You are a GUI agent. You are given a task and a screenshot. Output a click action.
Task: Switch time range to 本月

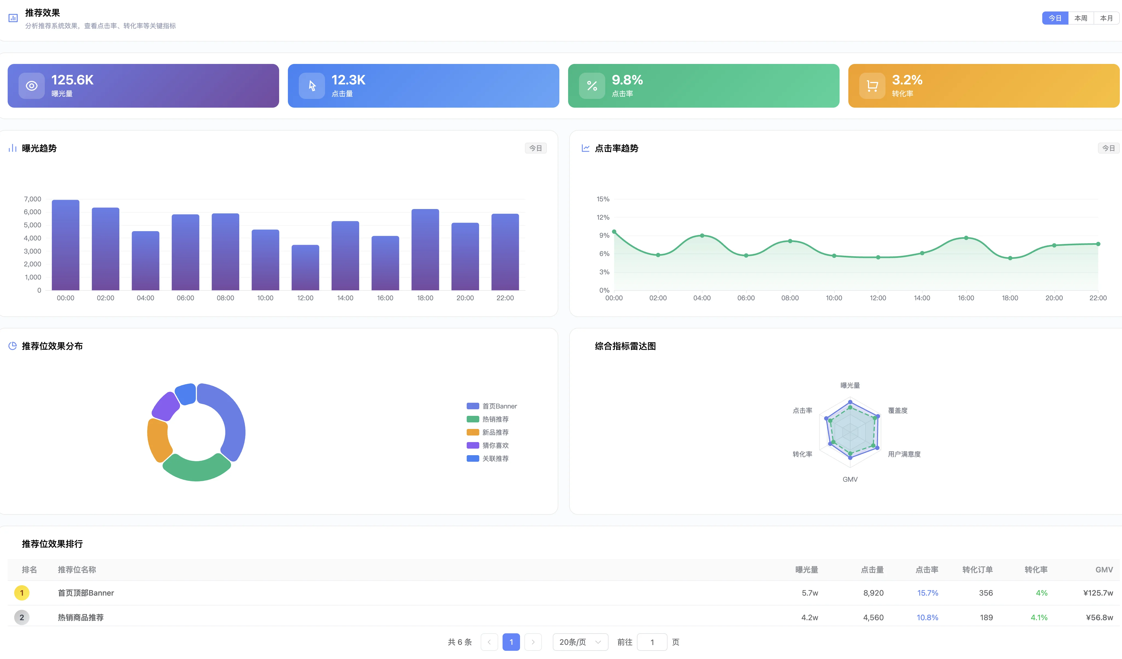[1106, 18]
